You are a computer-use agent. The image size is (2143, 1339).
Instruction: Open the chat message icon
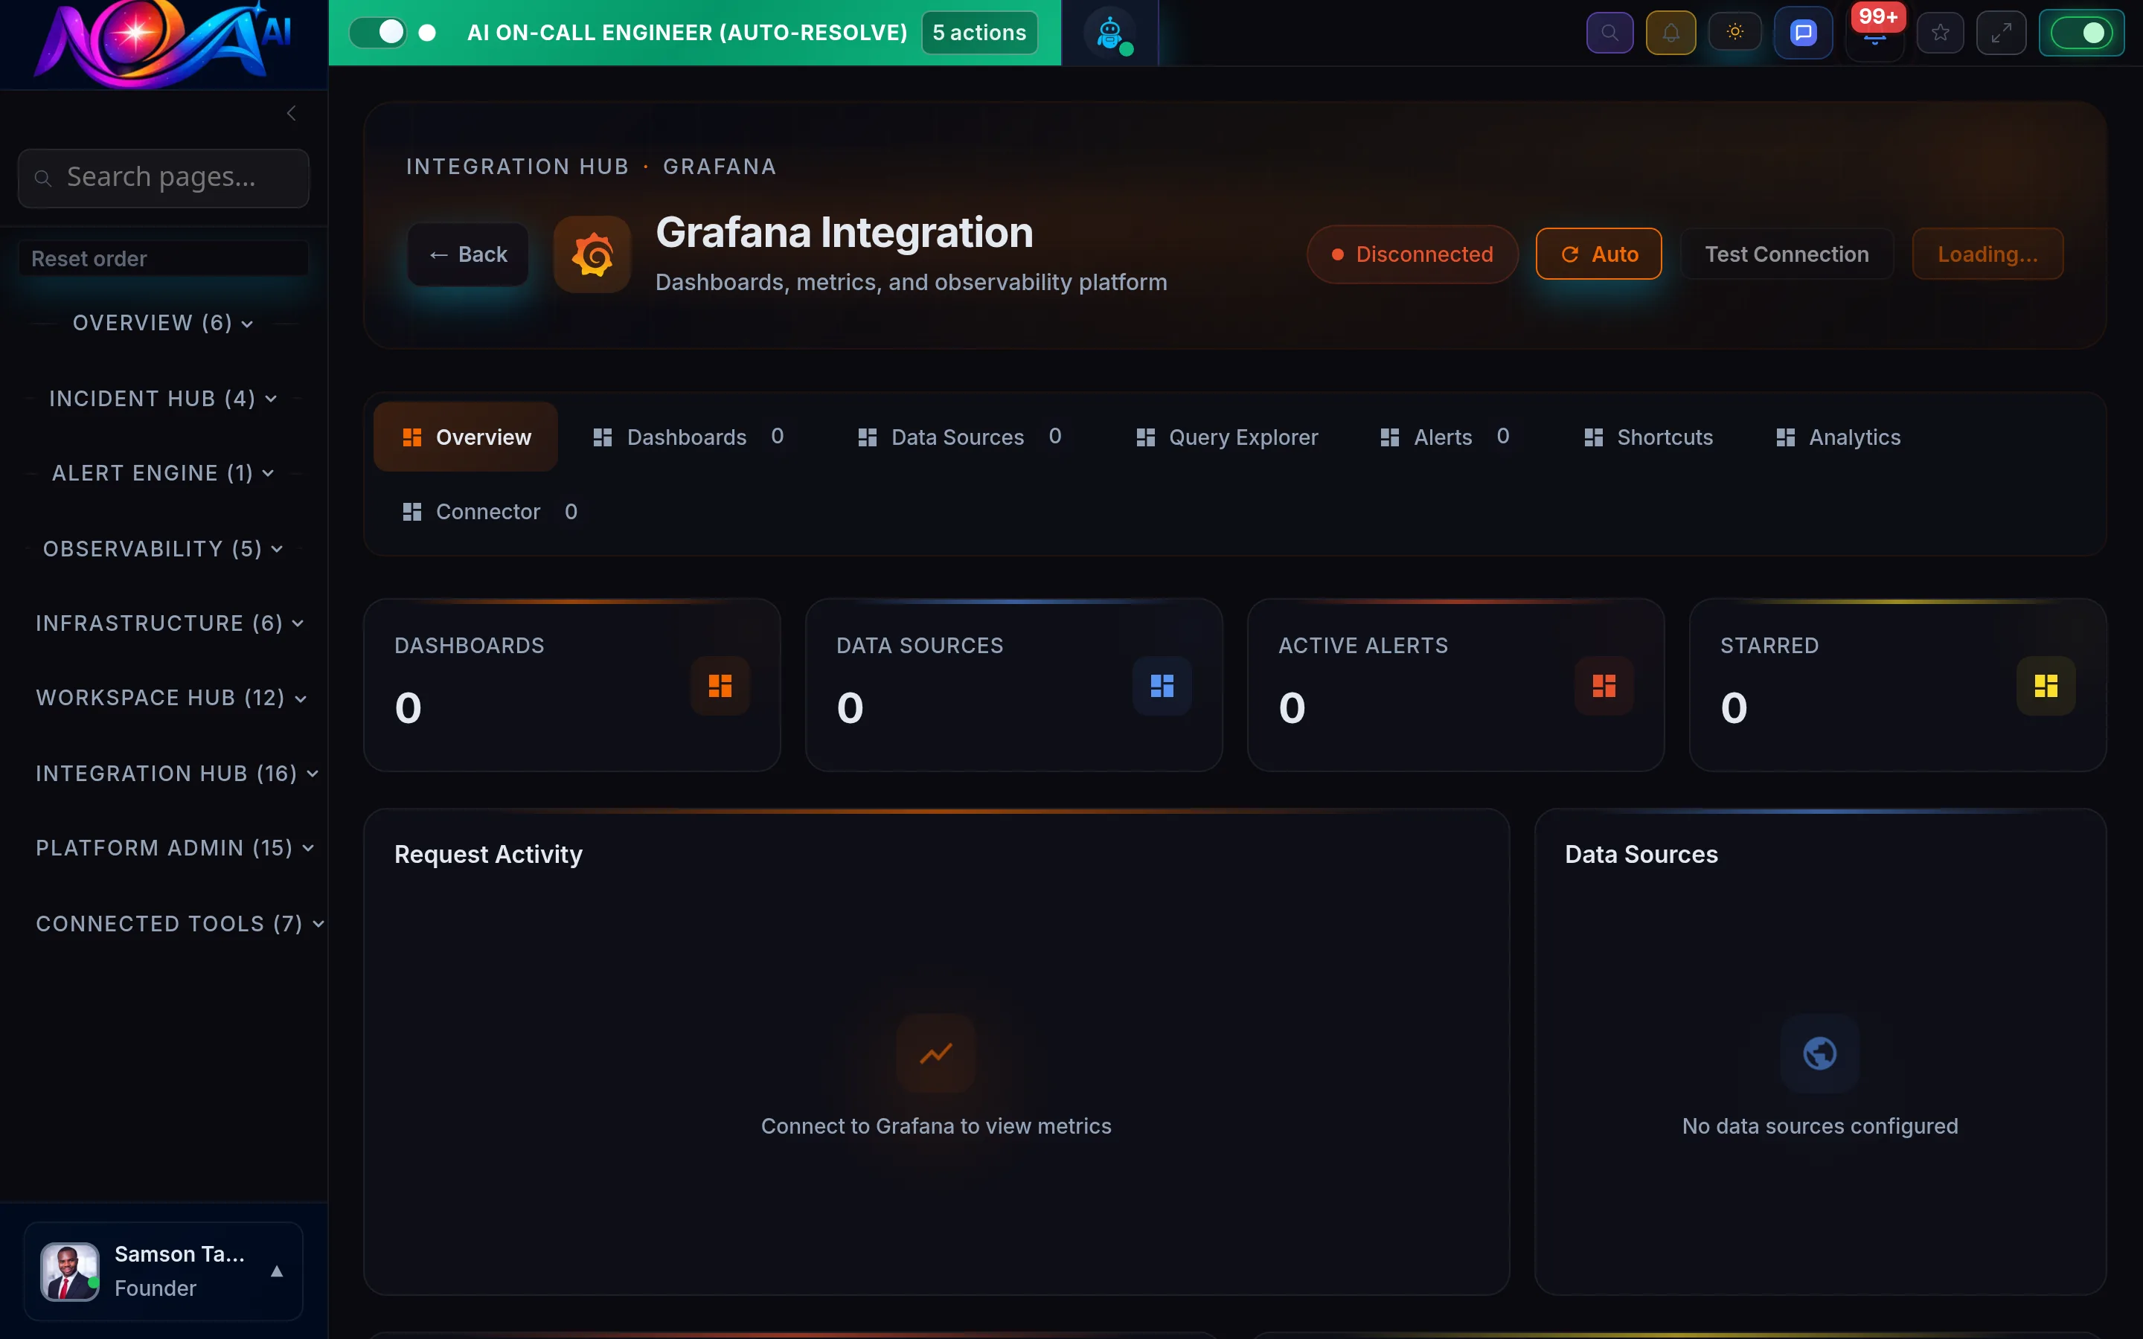pos(1802,32)
